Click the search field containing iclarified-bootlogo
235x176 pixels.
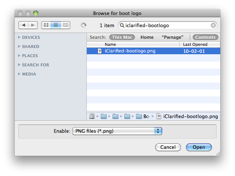pyautogui.click(x=168, y=25)
